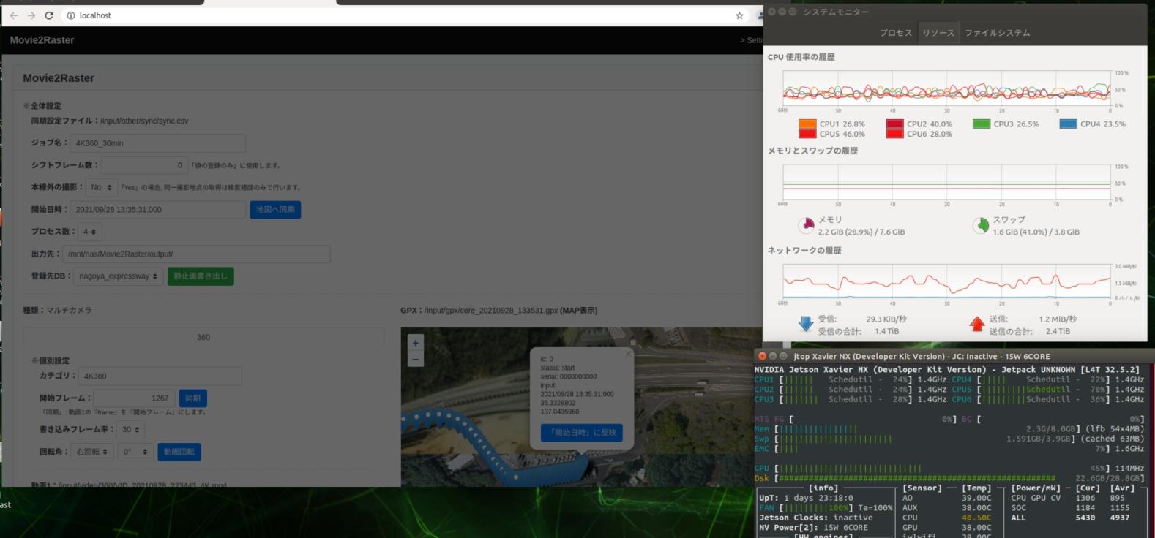This screenshot has height=538, width=1155.
Task: Click the 「開始日時」に反映 popup button
Action: 582,433
